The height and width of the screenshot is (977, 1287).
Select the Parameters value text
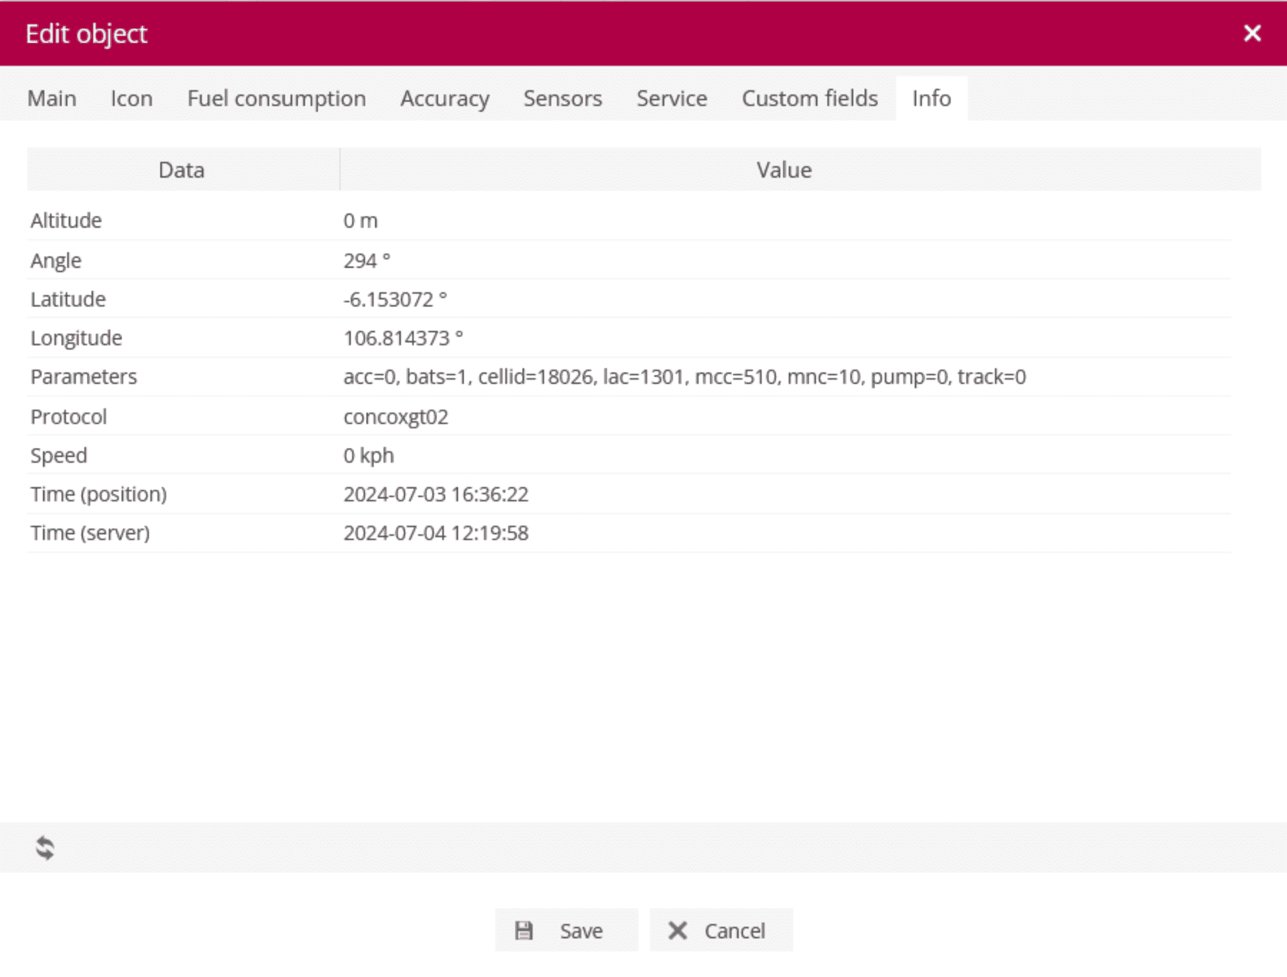(684, 377)
